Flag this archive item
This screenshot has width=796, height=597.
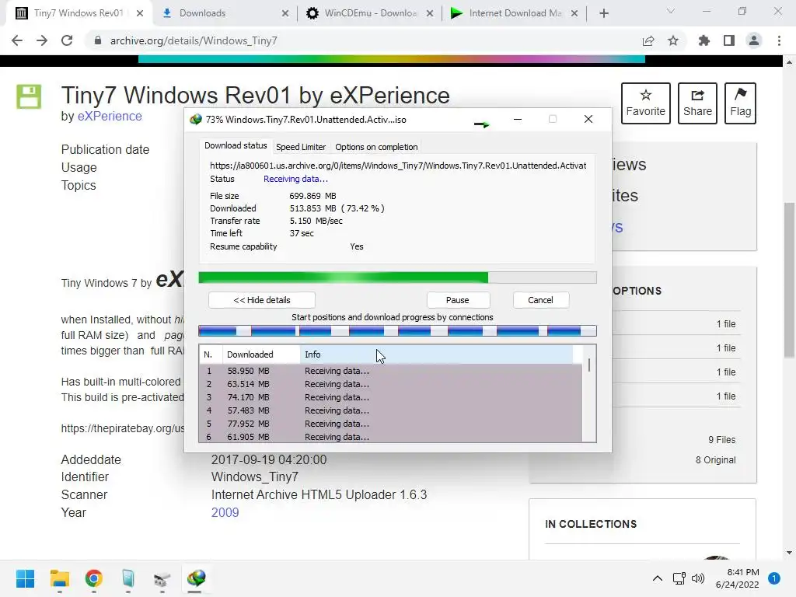[x=740, y=103]
